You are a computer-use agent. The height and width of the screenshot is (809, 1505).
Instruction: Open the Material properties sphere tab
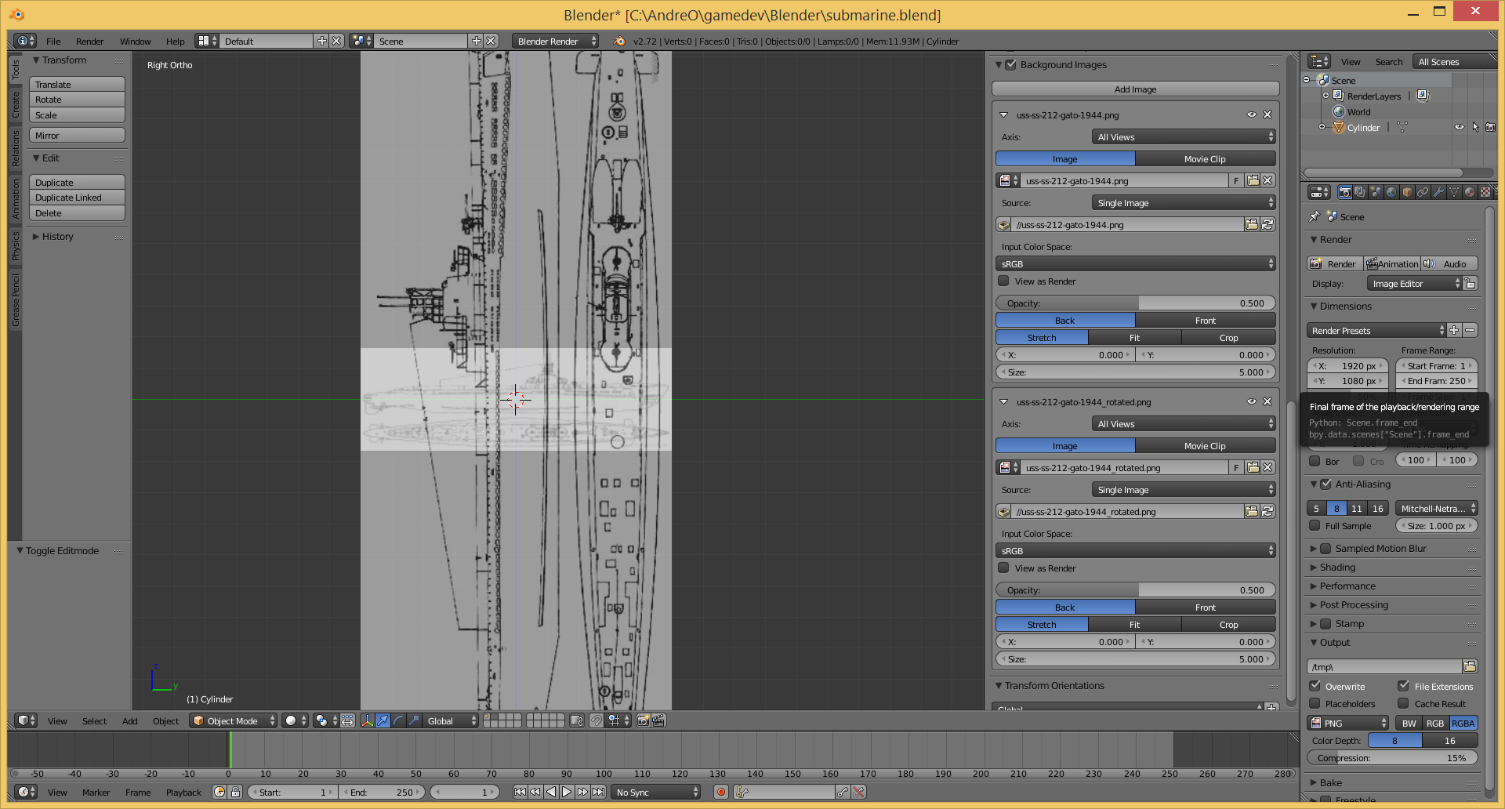(x=1470, y=192)
